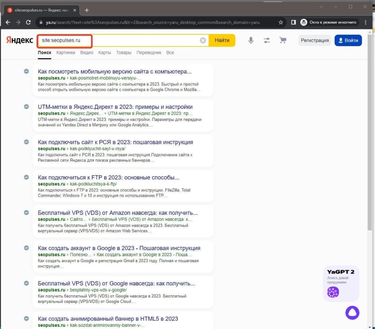
Task: Click besplatniy-vps-vds-v-google URL path
Action: pos(98,290)
